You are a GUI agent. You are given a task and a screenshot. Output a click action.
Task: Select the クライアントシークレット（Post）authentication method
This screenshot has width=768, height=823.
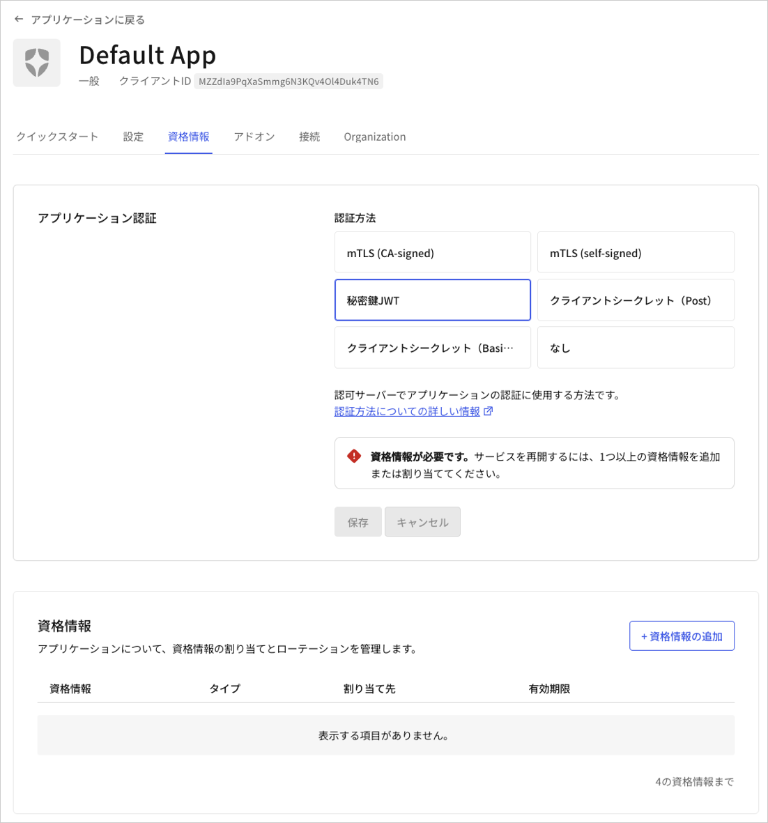click(635, 300)
